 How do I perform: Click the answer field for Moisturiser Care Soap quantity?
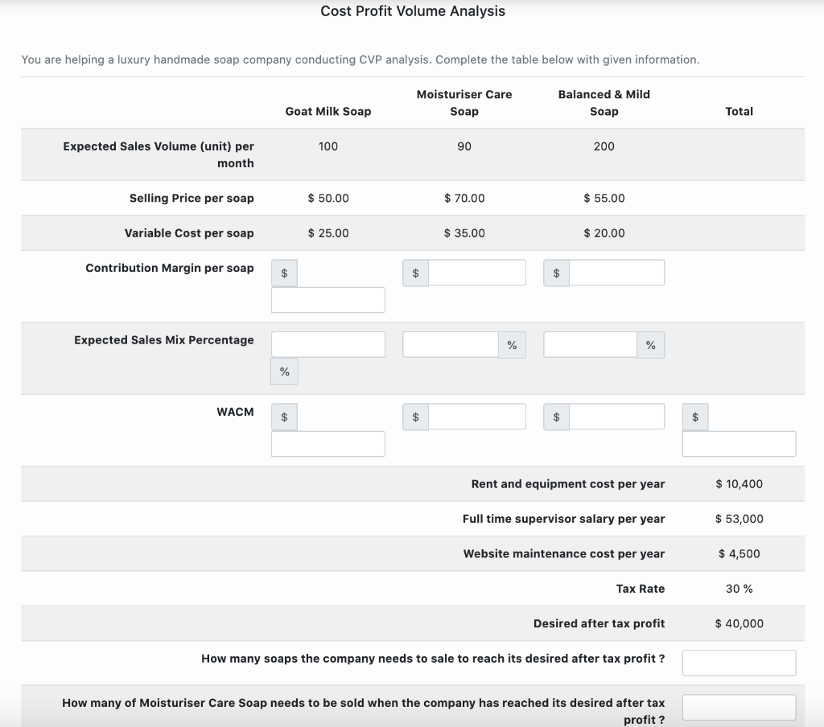(739, 707)
